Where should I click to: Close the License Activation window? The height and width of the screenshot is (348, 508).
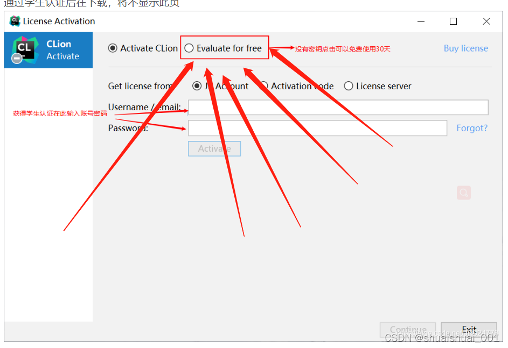click(486, 22)
